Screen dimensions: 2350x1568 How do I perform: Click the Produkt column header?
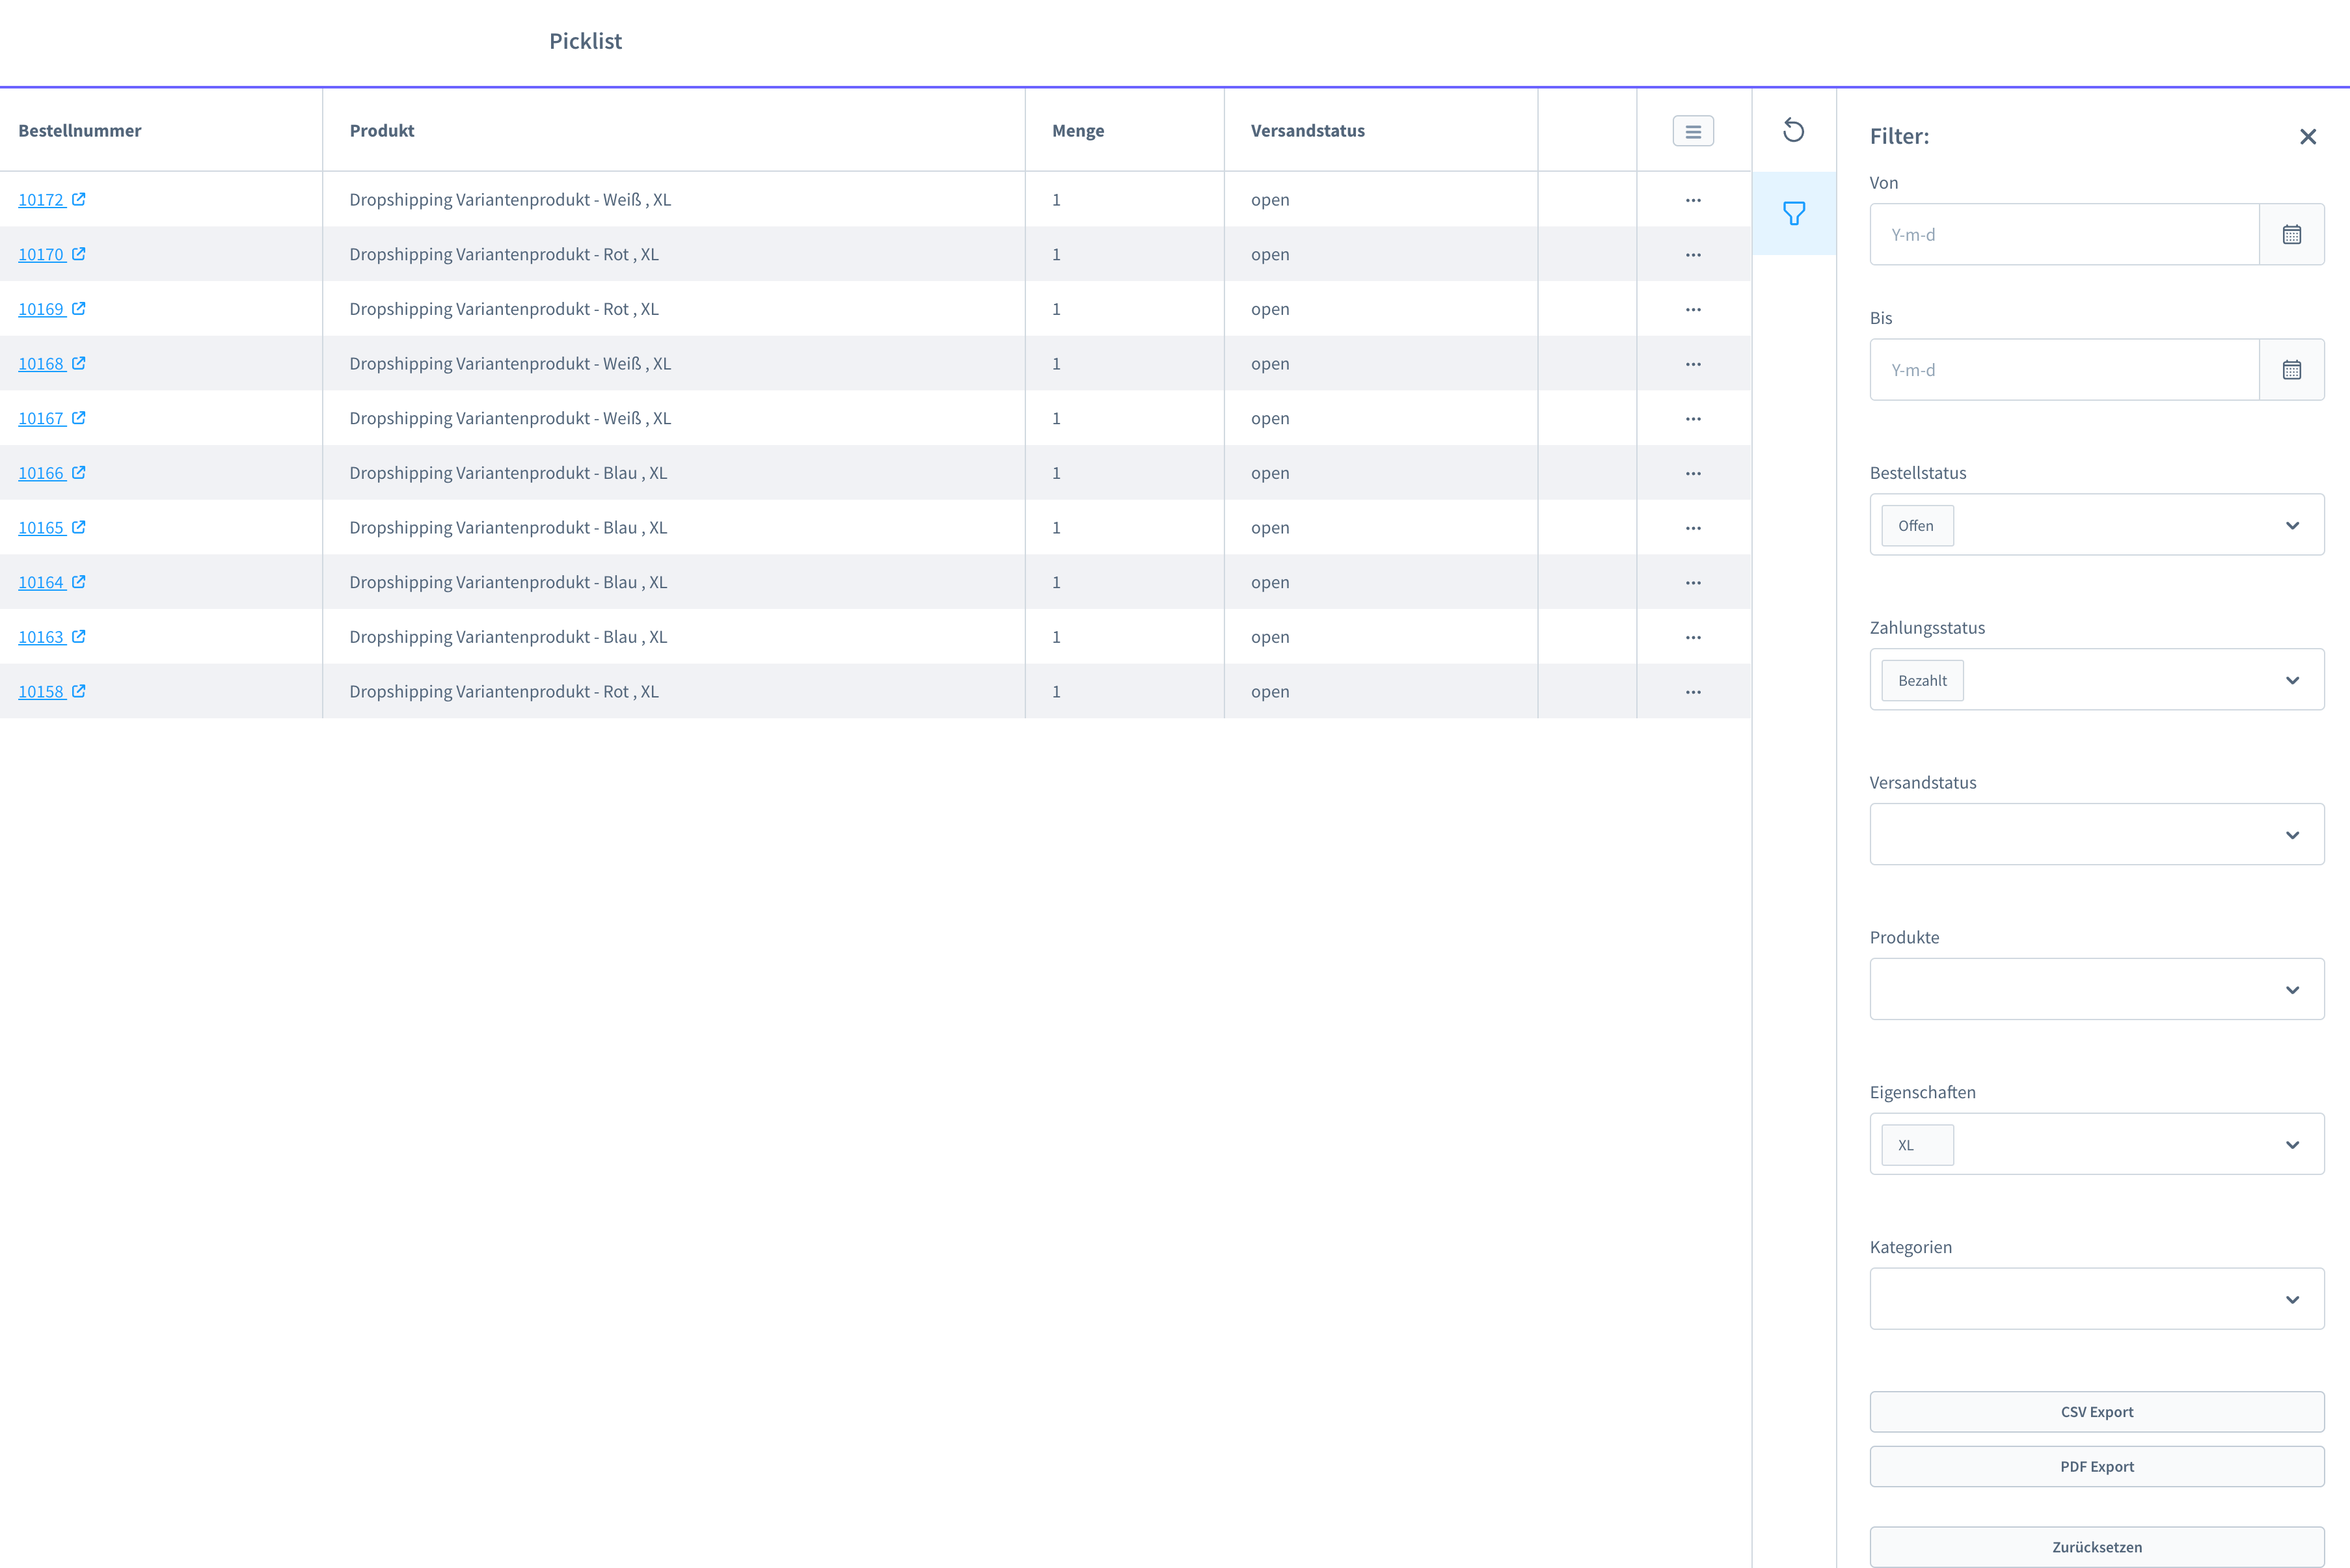point(382,131)
